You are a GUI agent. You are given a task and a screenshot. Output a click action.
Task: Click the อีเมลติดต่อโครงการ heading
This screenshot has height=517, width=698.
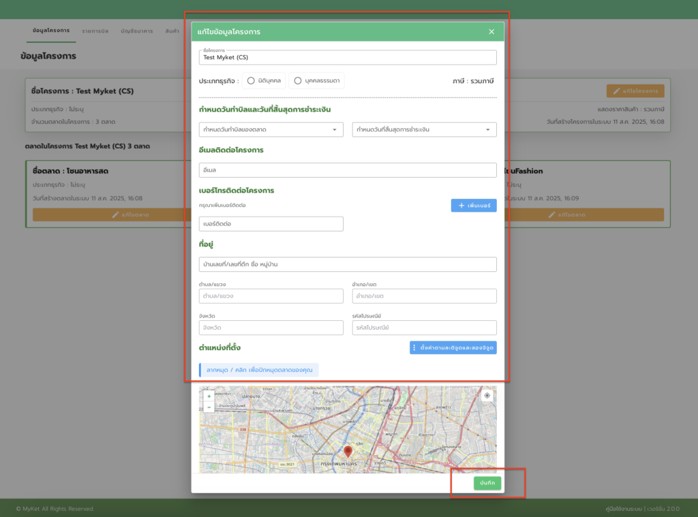click(231, 150)
